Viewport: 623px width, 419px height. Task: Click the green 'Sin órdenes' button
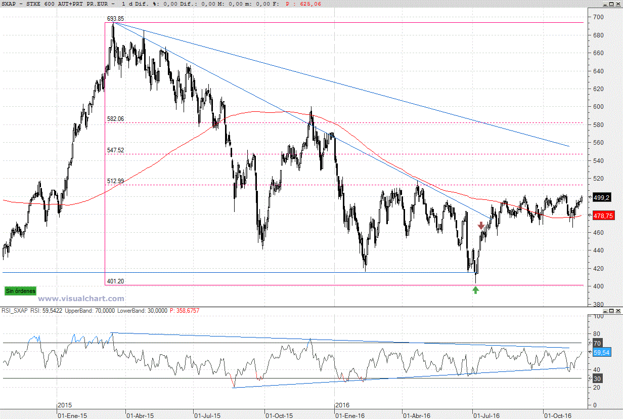click(20, 291)
